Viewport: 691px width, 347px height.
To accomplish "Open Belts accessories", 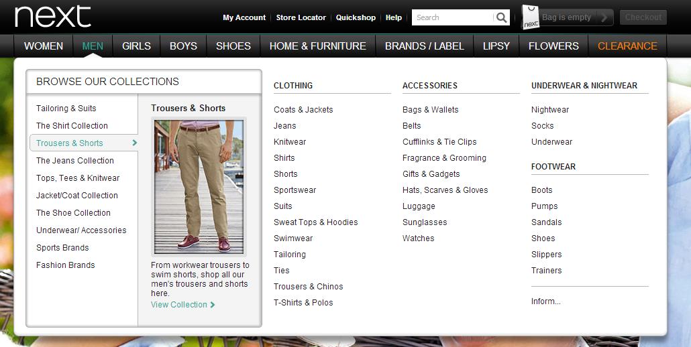I will [412, 126].
